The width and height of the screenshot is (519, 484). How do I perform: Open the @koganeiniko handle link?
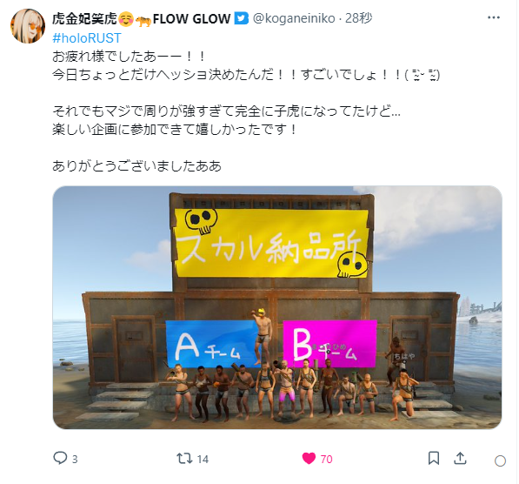pos(294,18)
